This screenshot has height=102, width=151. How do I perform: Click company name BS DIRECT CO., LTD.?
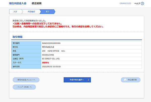click(x=51, y=59)
